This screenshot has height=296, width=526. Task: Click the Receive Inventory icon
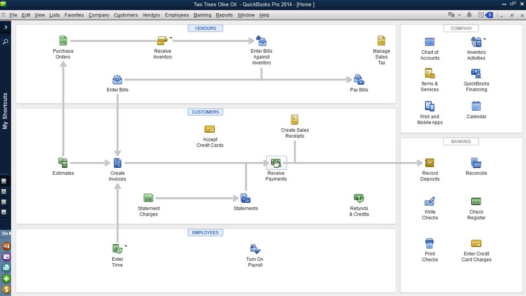tap(162, 41)
